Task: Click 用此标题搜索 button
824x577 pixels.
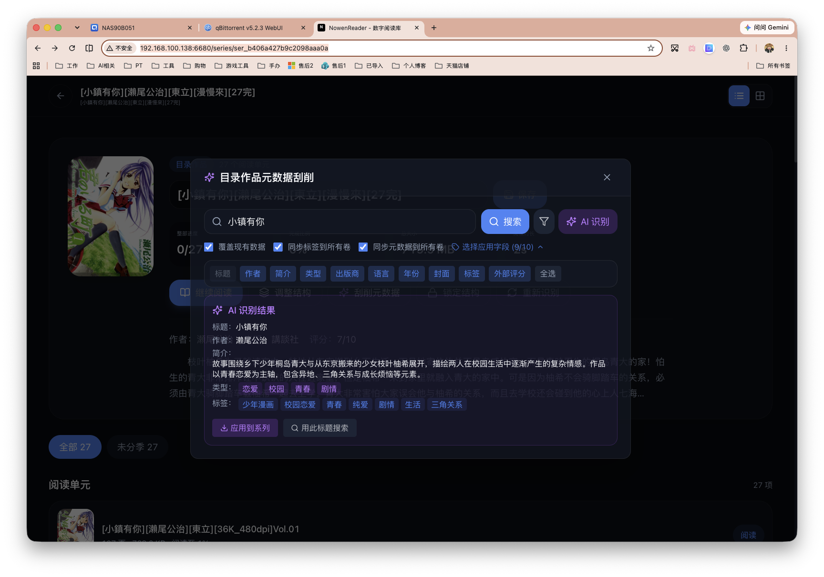Action: [320, 428]
